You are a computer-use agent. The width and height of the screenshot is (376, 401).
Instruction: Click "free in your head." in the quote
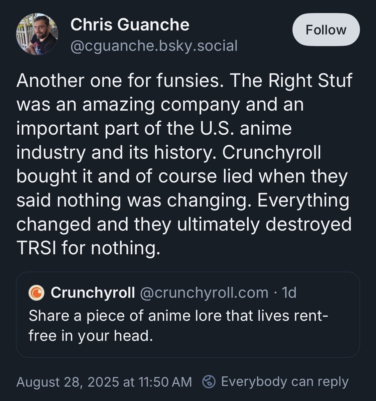pyautogui.click(x=91, y=336)
